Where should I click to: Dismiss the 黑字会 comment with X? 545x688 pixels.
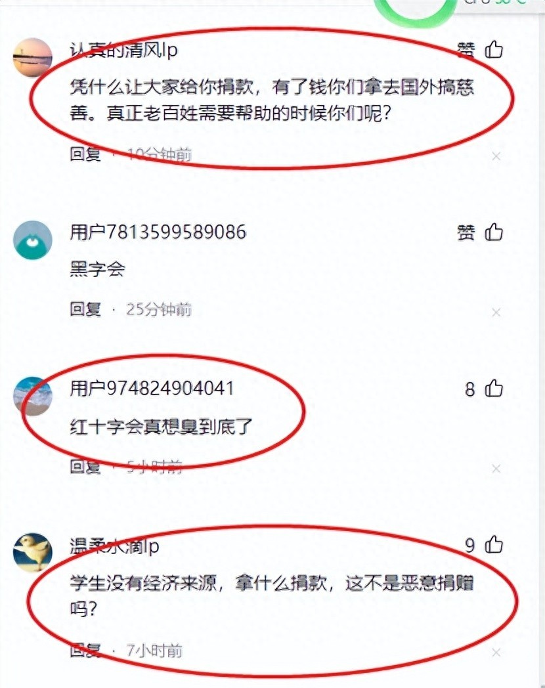496,312
